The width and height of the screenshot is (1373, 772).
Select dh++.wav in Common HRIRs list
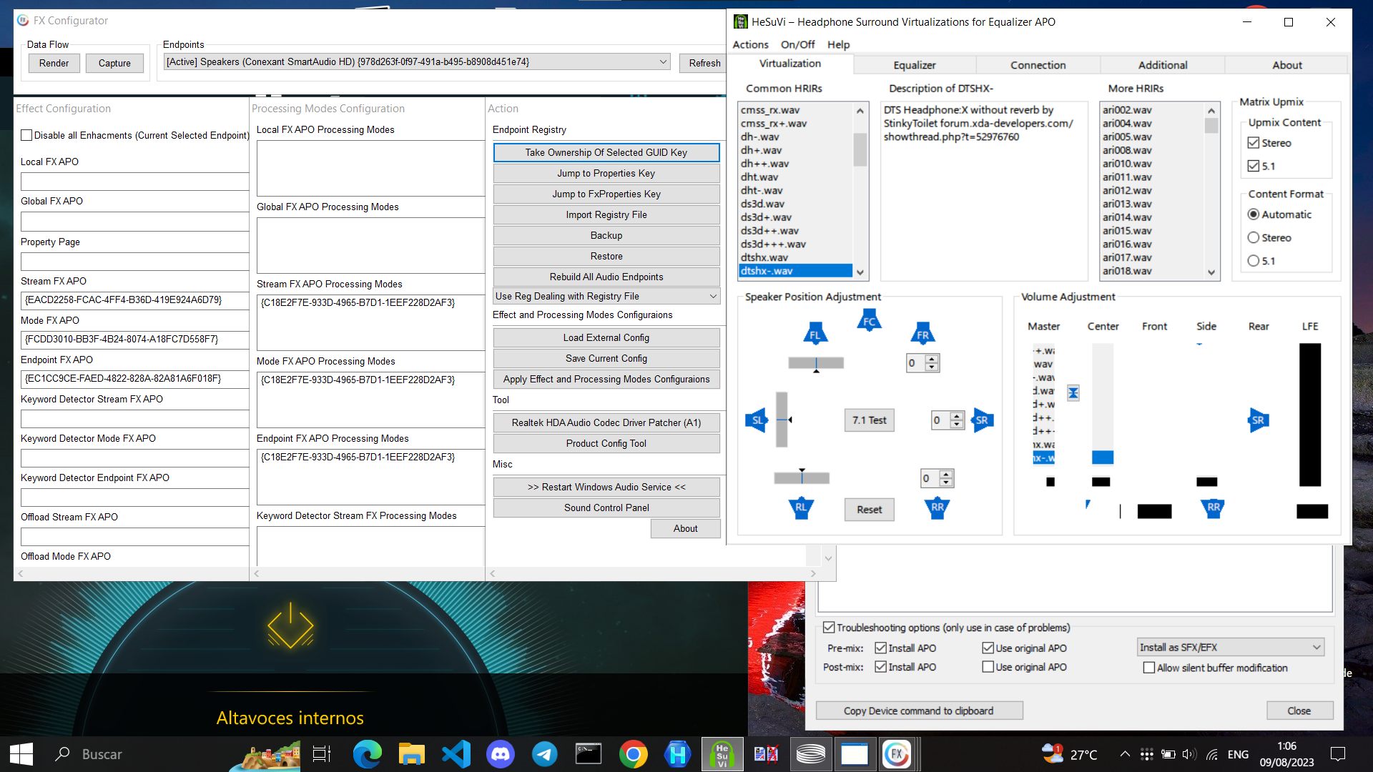click(795, 164)
